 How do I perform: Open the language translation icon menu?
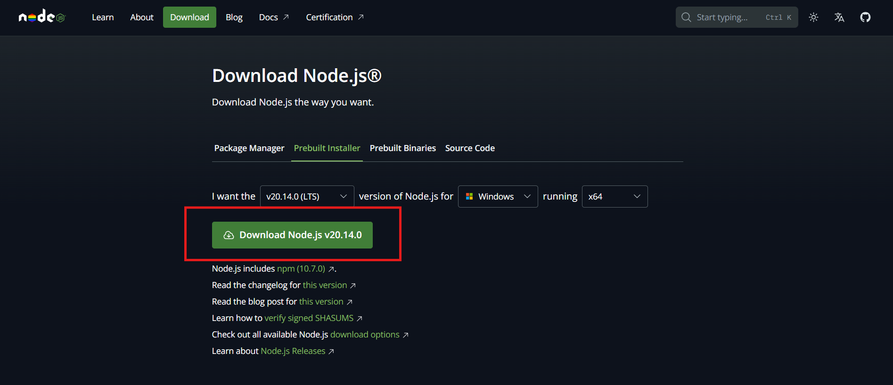(x=839, y=17)
